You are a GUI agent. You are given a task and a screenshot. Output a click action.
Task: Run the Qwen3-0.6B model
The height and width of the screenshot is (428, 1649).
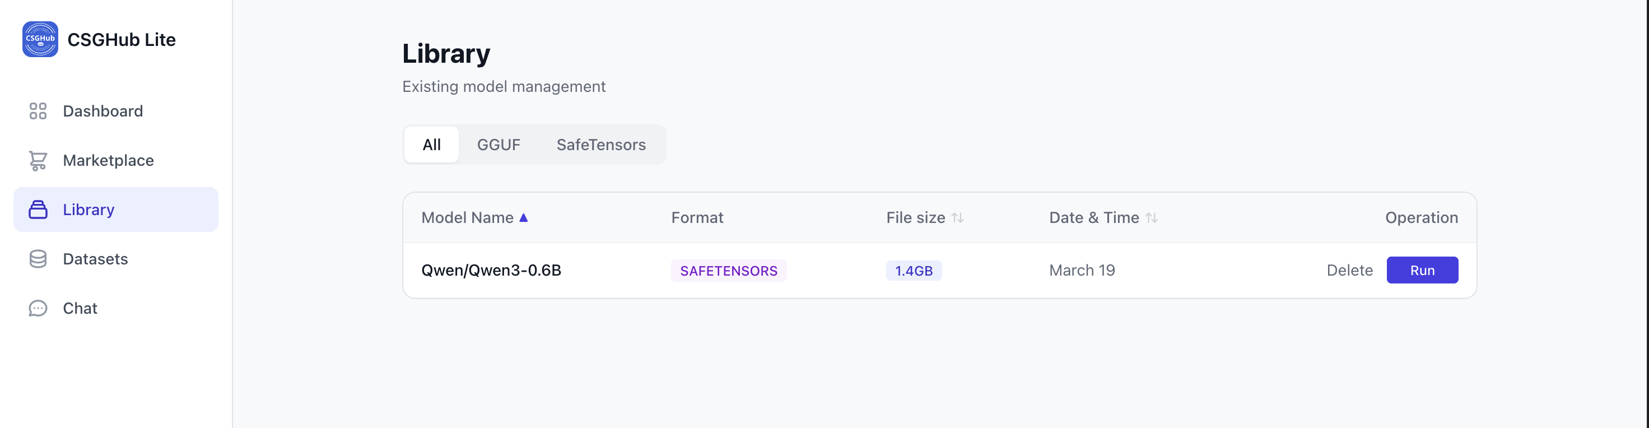tap(1422, 271)
